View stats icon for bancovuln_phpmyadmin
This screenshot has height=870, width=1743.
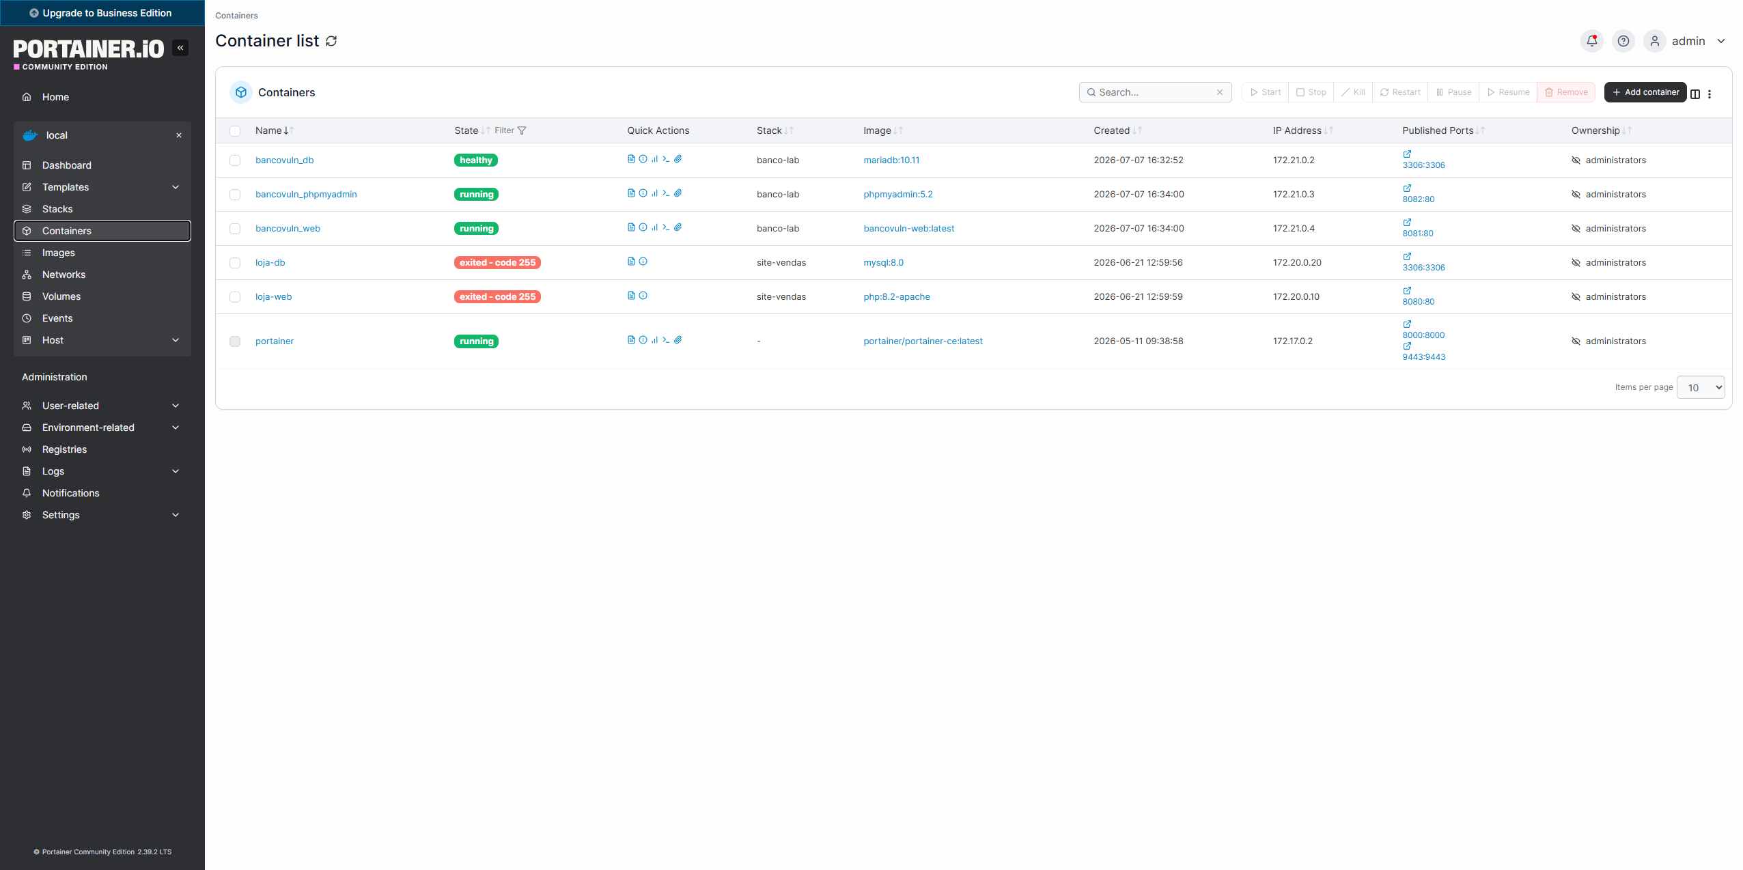(x=654, y=193)
